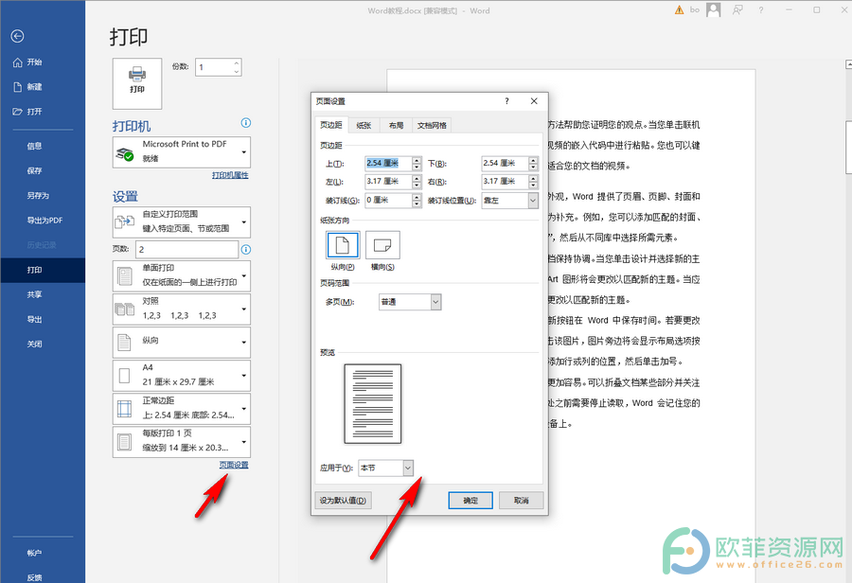Click the help question mark in dialog
Viewport: 852px width, 583px height.
coord(506,101)
